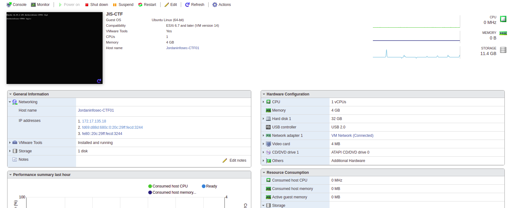Expand the Hard disk 1 row

263,119
